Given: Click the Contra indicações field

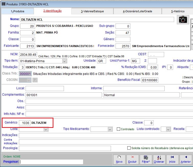Looking at the screenshot, I should (106, 142).
